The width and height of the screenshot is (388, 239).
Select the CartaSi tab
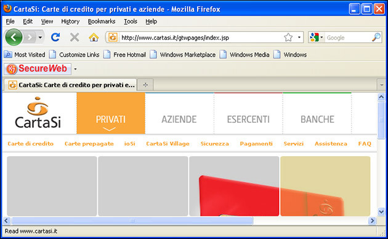coord(70,85)
